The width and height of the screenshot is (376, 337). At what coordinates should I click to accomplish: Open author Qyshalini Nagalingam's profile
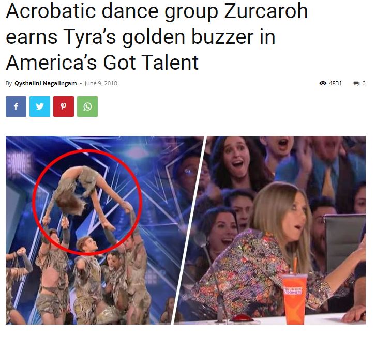46,83
